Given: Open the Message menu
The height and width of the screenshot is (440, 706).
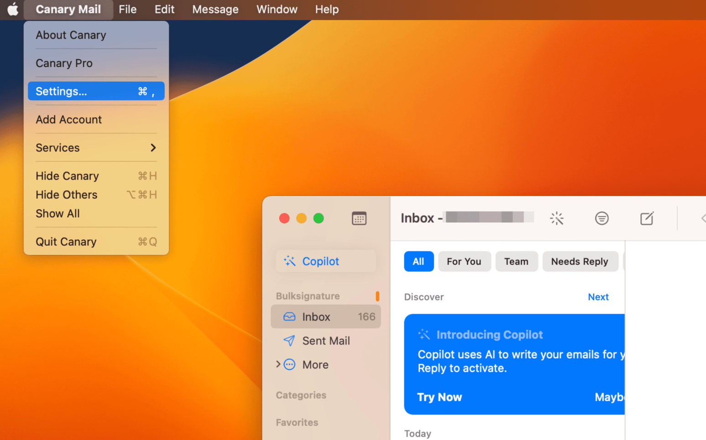Looking at the screenshot, I should click(x=215, y=10).
